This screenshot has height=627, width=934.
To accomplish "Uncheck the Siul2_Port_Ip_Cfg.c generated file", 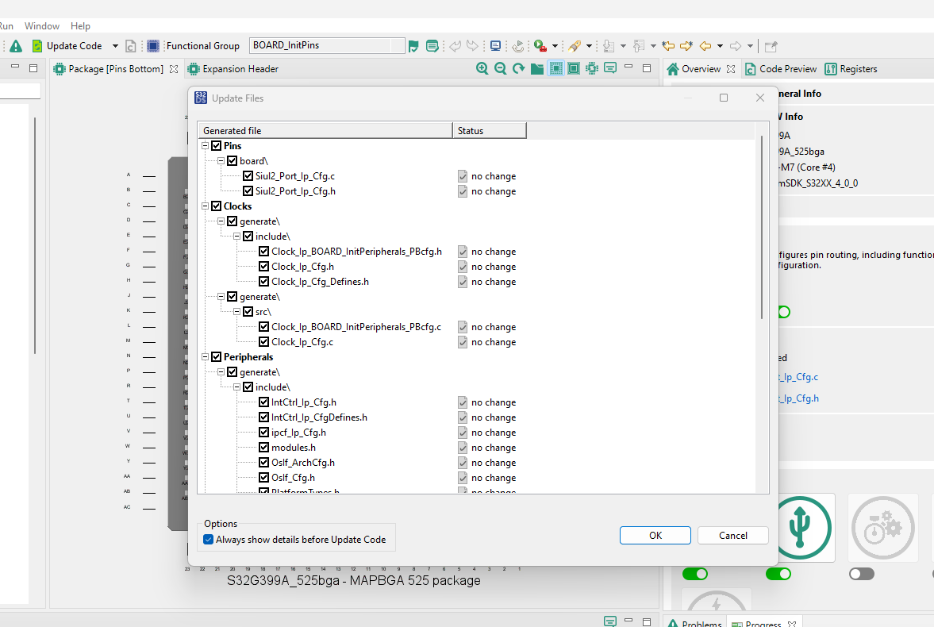I will (x=248, y=175).
